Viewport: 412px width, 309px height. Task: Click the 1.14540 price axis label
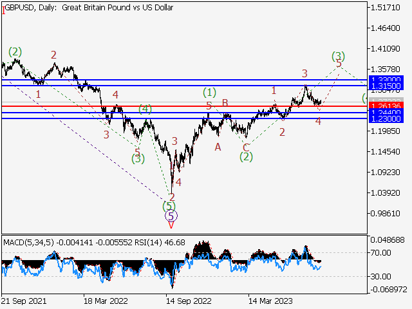tap(385, 152)
